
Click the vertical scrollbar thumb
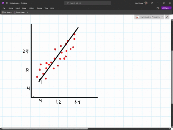[172, 77]
